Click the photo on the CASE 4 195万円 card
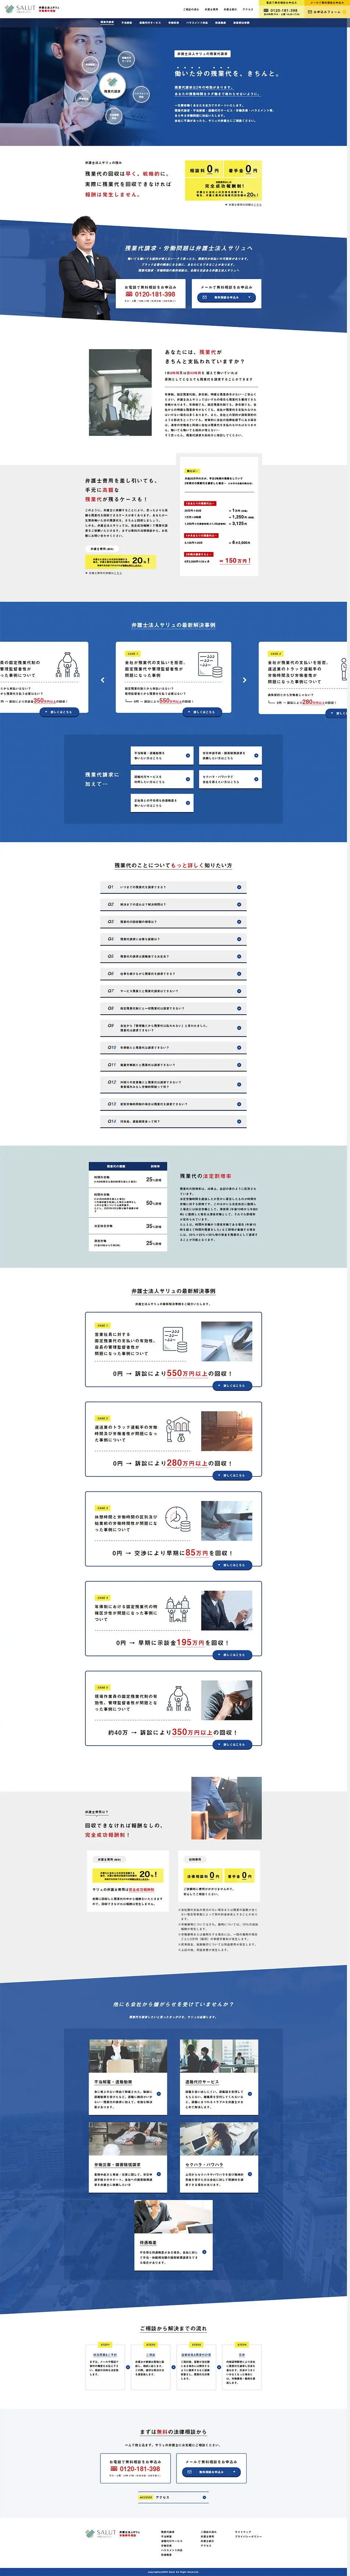Image resolution: width=350 pixels, height=2576 pixels. 226,1610
